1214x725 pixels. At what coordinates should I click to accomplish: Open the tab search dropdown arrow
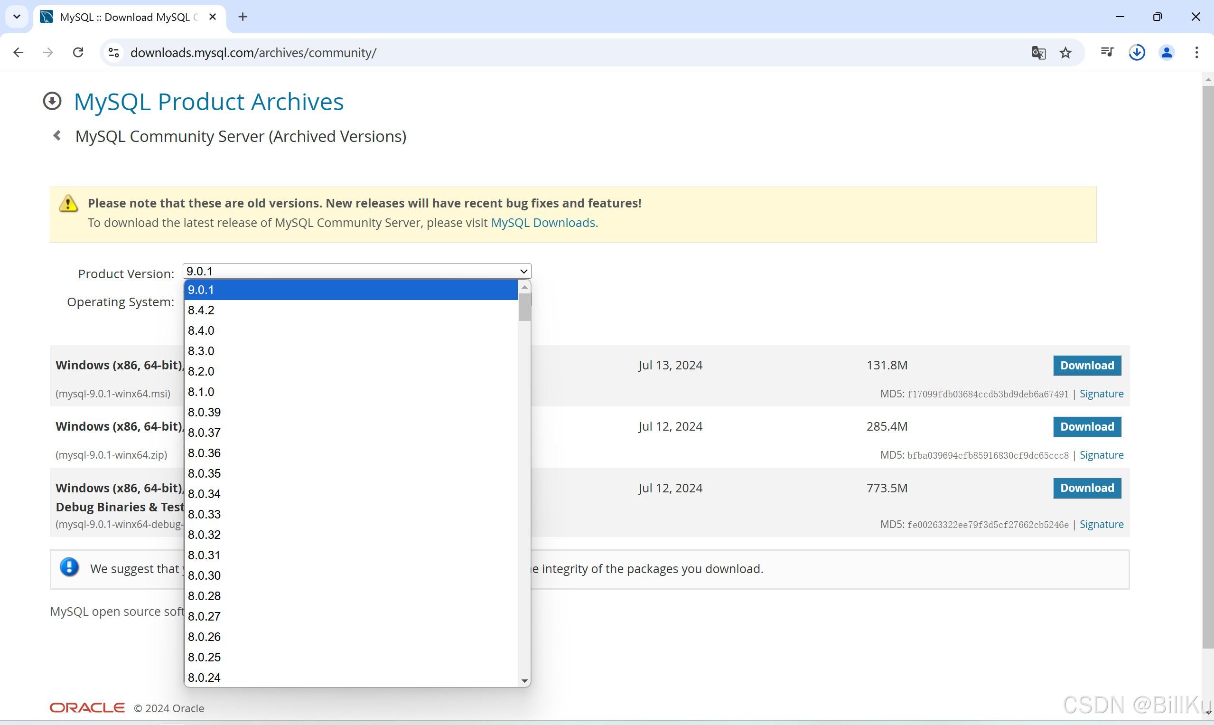coord(17,17)
